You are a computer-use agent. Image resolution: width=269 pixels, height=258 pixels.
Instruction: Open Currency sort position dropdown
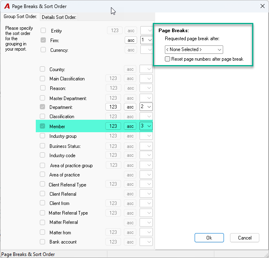point(146,50)
